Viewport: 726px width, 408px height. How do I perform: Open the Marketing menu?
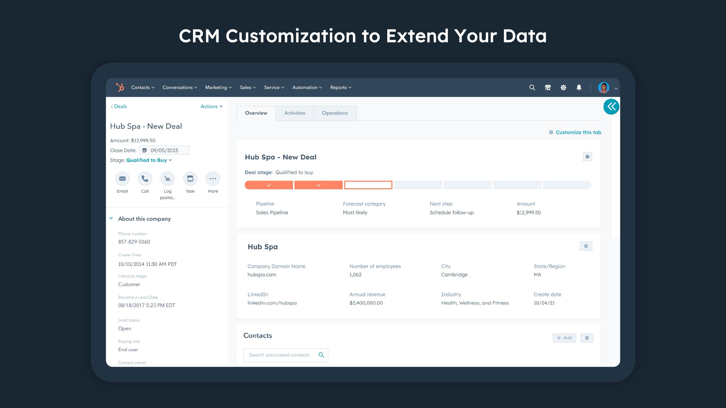click(218, 88)
